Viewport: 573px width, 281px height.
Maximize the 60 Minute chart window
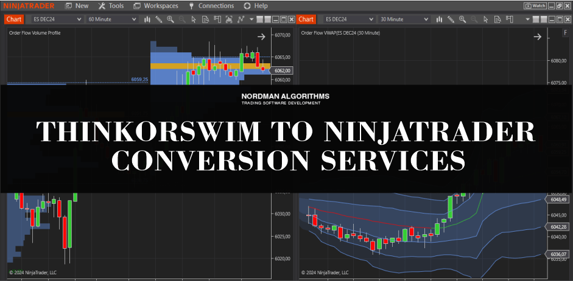coord(284,19)
